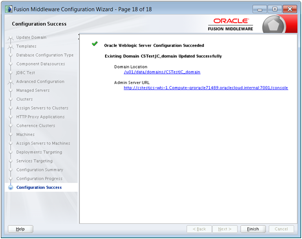This screenshot has height=239, width=302.
Task: Open Help for the wizard
Action: (x=20, y=229)
